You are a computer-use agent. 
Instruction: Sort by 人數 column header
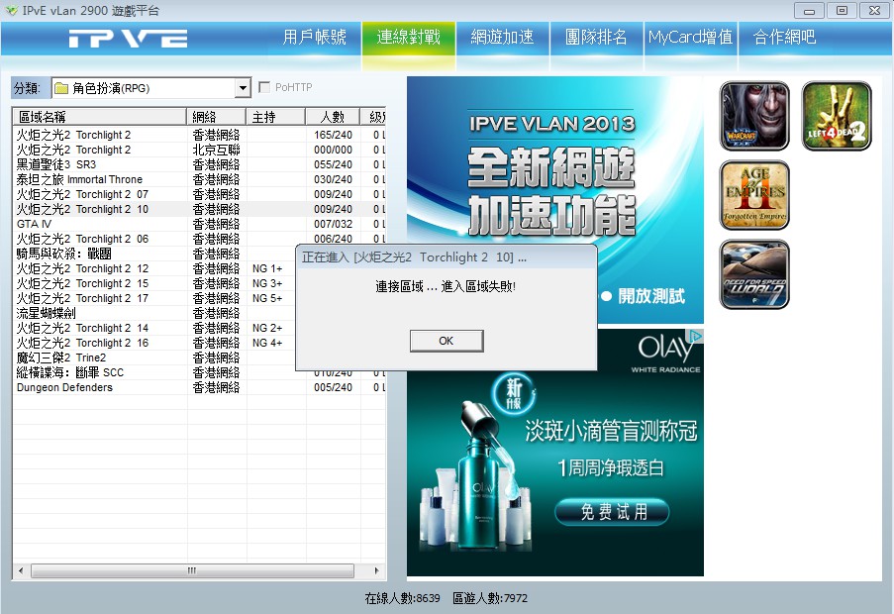(x=333, y=116)
